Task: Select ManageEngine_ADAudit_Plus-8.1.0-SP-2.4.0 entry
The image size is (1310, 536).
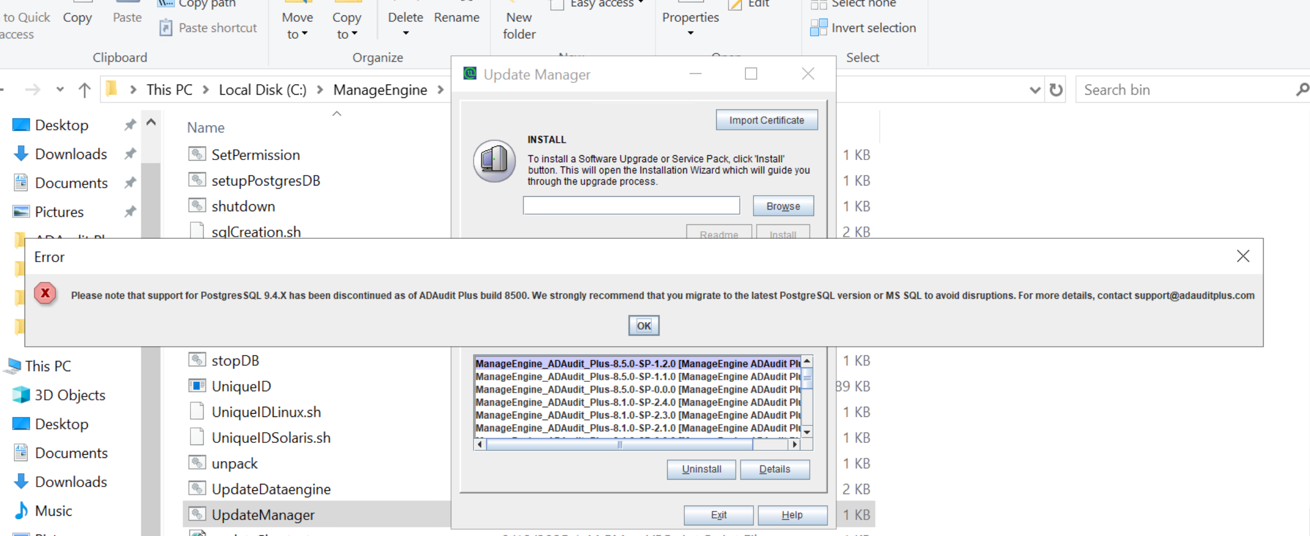Action: pos(637,402)
